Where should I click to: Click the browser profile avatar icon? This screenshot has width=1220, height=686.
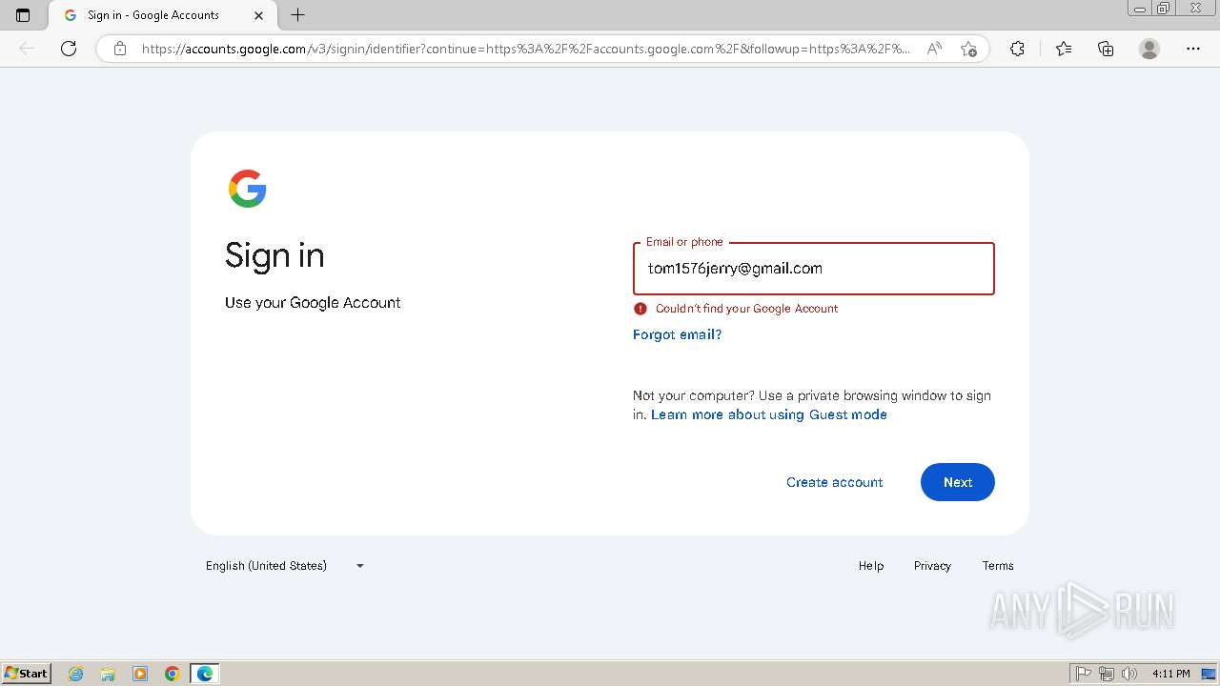pyautogui.click(x=1149, y=49)
